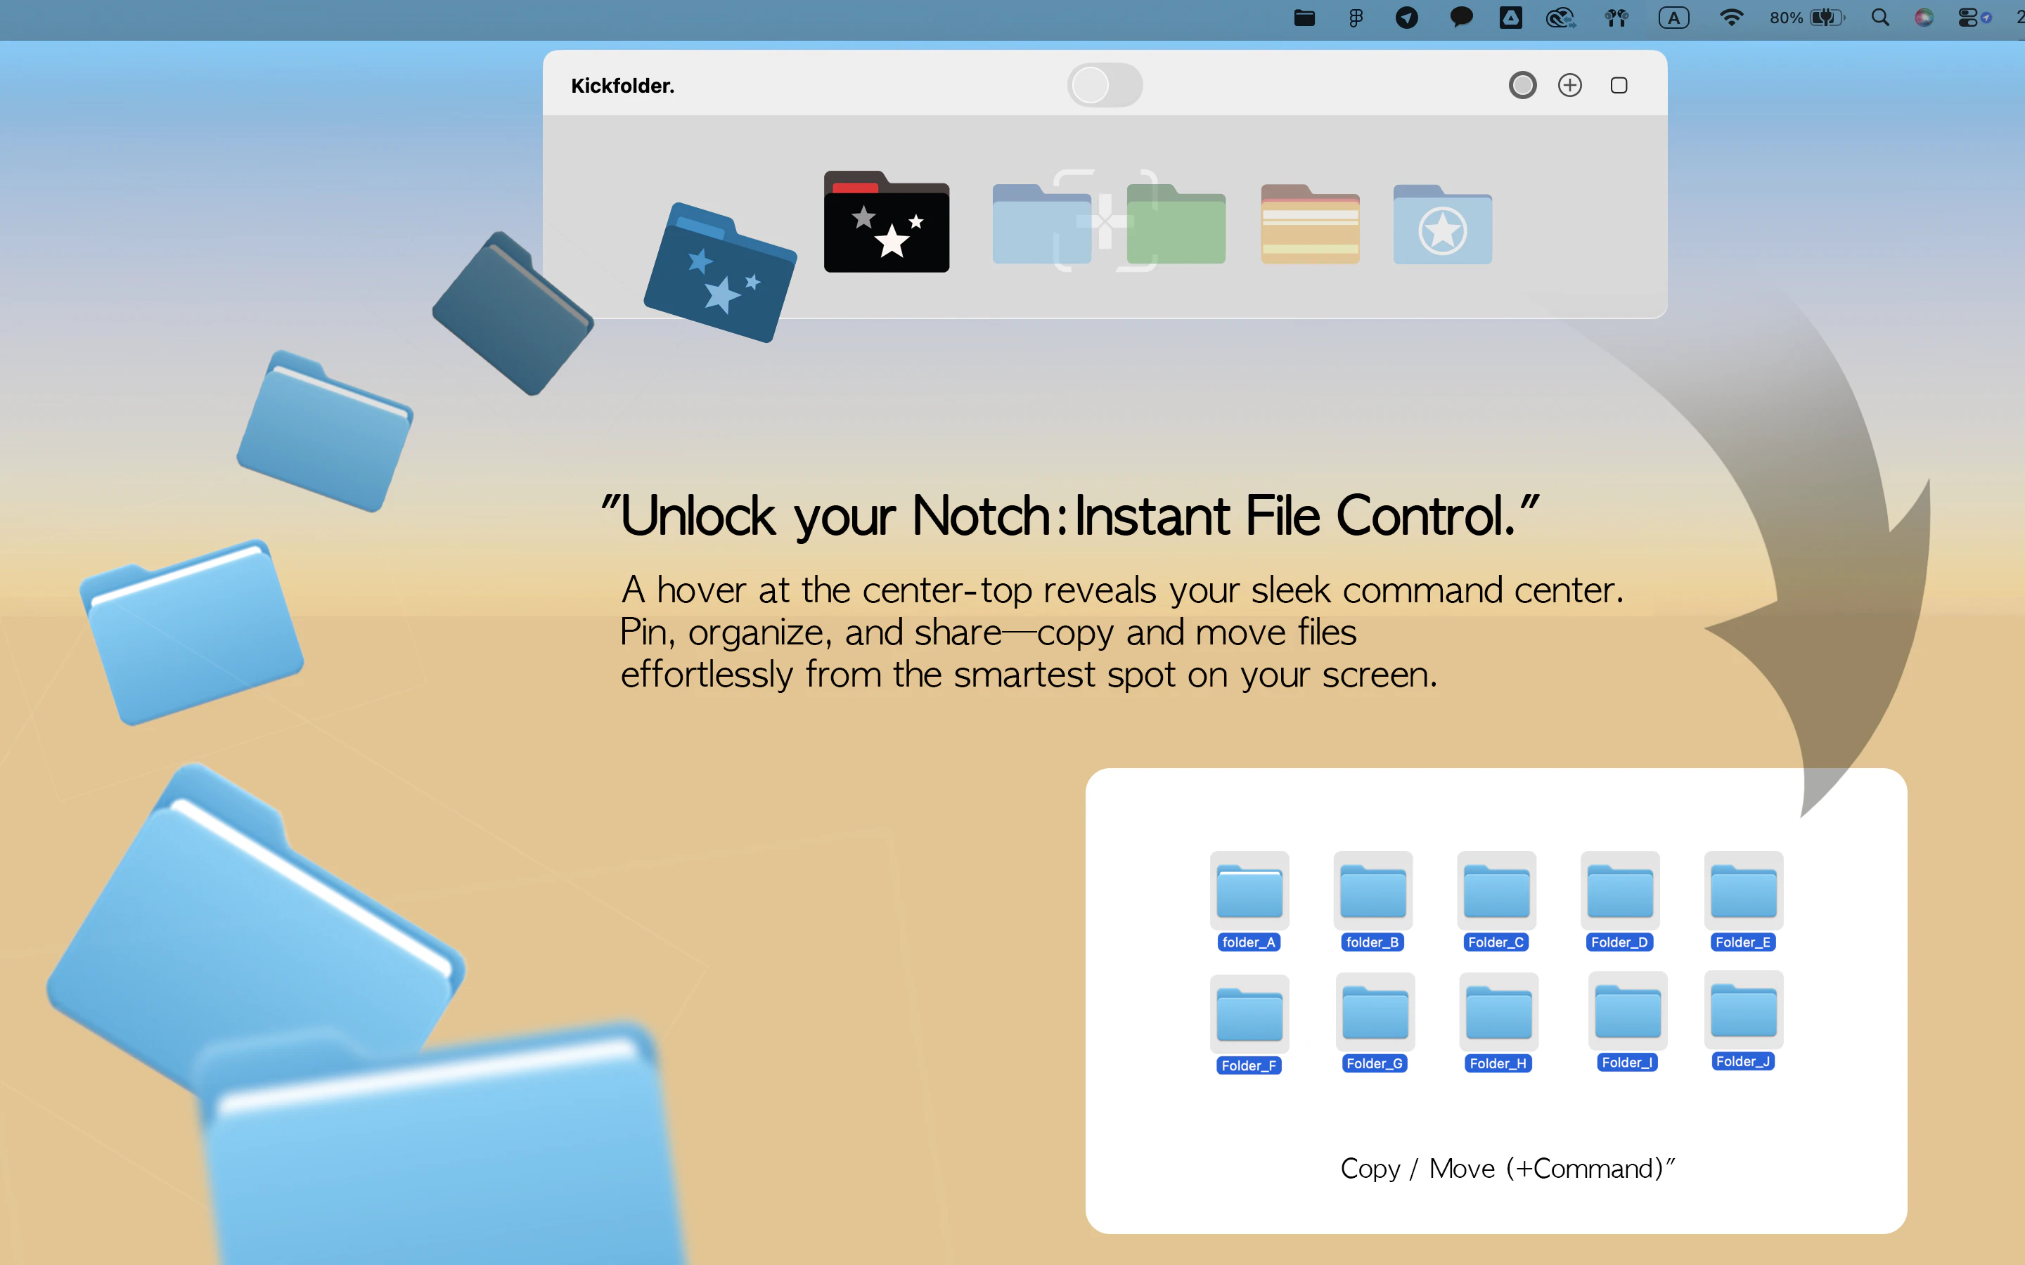Open Spotlight search in menu bar
The image size is (2025, 1265).
point(1879,18)
